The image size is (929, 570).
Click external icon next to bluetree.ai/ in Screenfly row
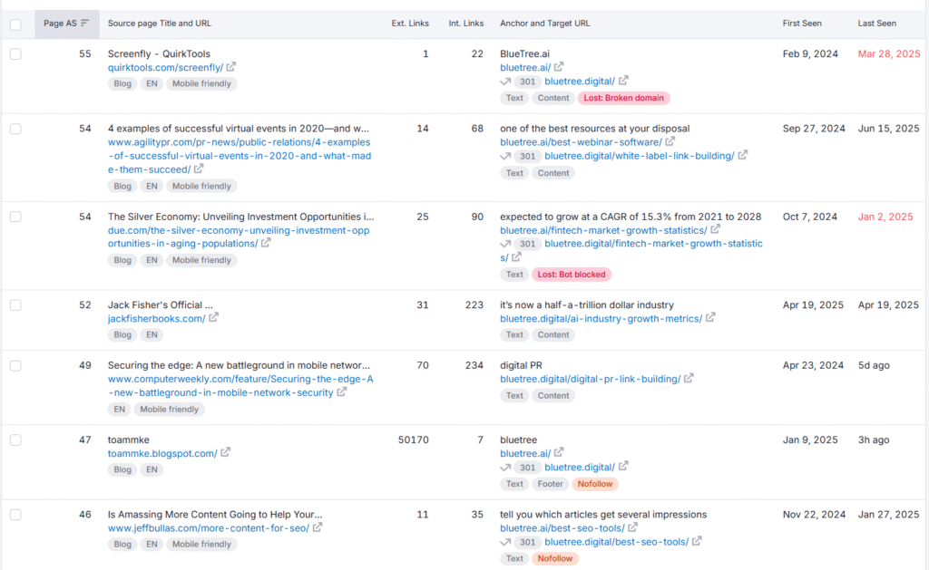pyautogui.click(x=559, y=67)
